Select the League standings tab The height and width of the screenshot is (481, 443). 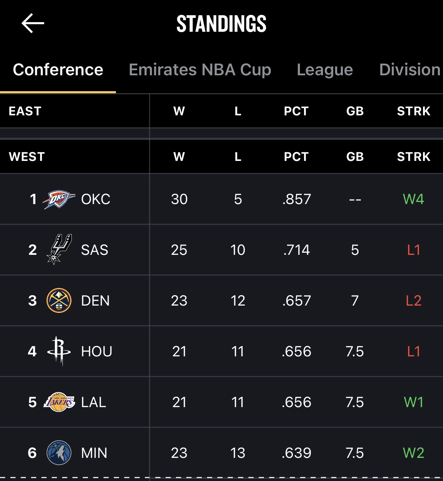325,70
